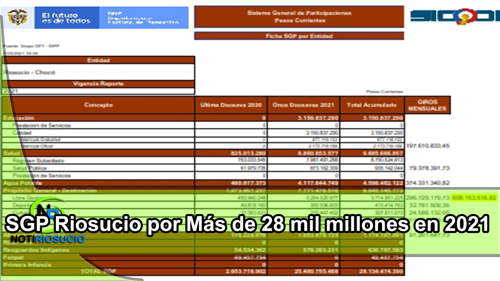Select the Agua Potable row
500x281 pixels.
pyautogui.click(x=203, y=183)
